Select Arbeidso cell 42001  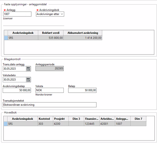tap(107, 124)
